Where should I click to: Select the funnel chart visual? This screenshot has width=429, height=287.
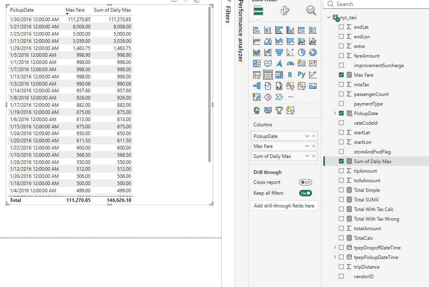click(279, 52)
